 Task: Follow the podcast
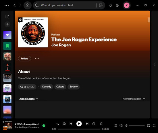click(x=24, y=58)
